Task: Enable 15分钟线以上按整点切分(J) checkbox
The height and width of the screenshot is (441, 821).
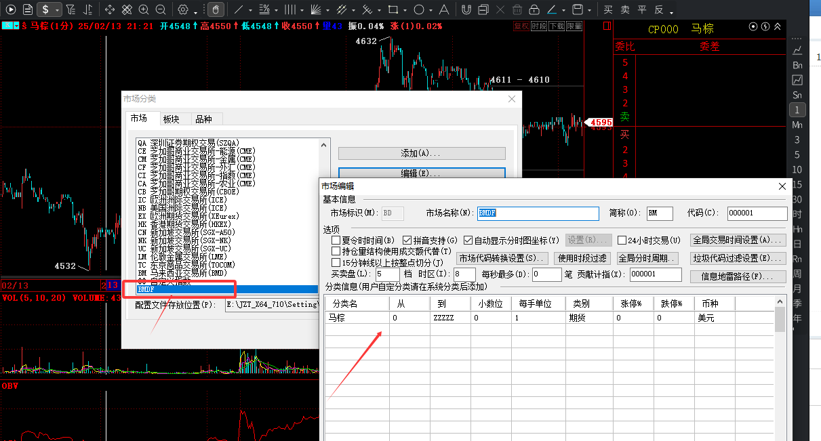Action: (336, 262)
